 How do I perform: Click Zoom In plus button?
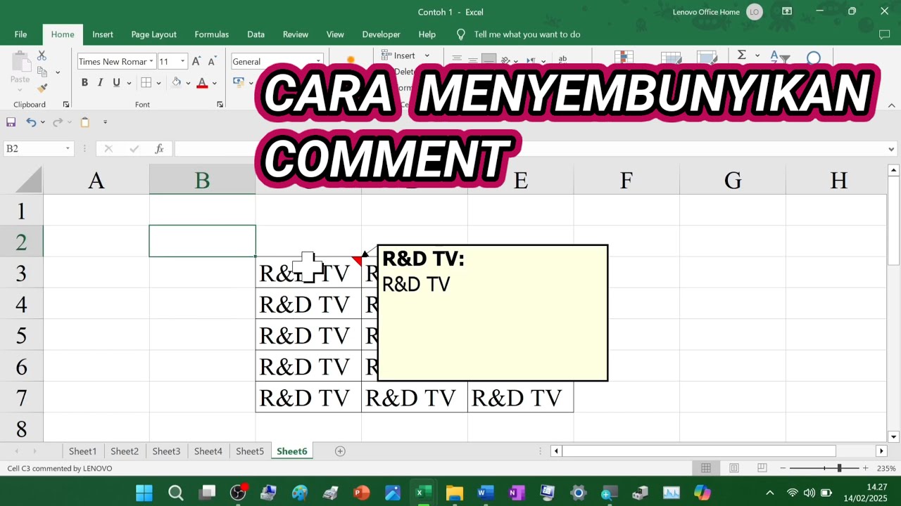coord(865,468)
